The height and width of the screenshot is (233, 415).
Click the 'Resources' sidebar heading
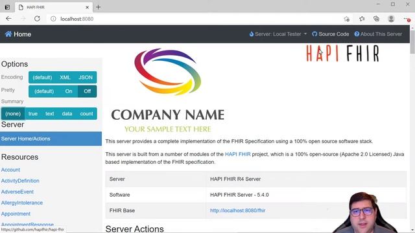point(19,157)
